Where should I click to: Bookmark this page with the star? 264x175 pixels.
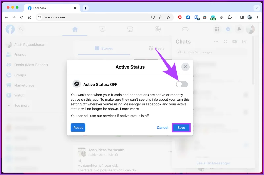coord(168,17)
